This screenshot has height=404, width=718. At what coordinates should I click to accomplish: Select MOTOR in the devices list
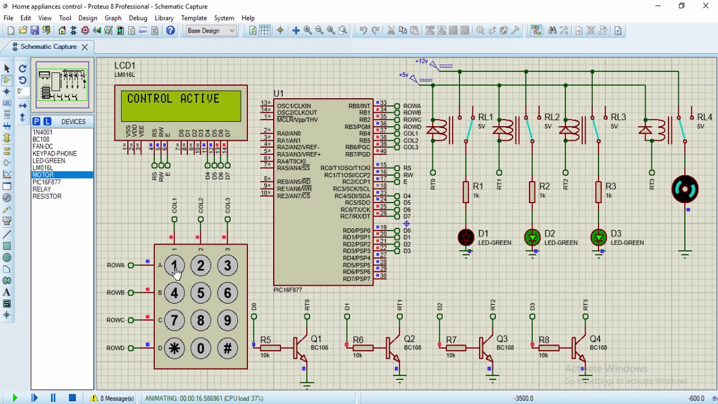[x=62, y=175]
